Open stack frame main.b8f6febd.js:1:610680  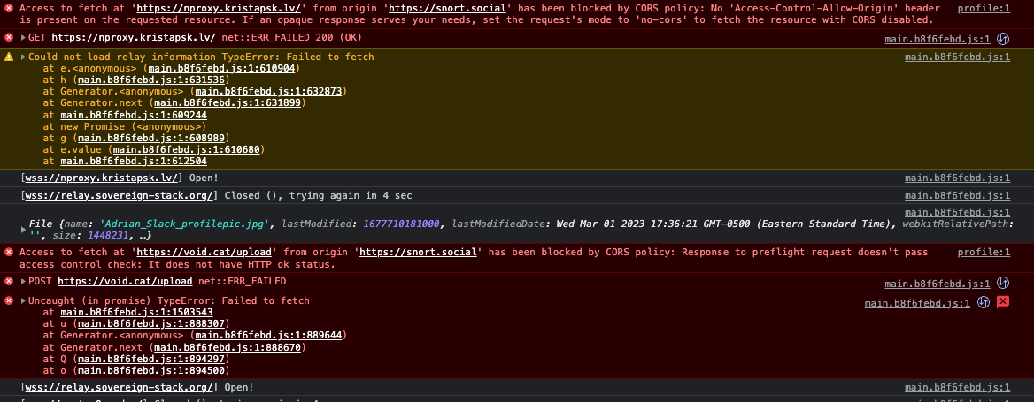(188, 150)
